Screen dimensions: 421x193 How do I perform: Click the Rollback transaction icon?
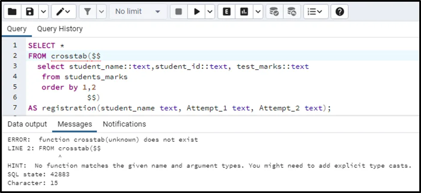point(291,12)
